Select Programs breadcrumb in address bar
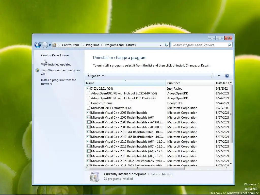This screenshot has height=195, width=260. click(92, 45)
